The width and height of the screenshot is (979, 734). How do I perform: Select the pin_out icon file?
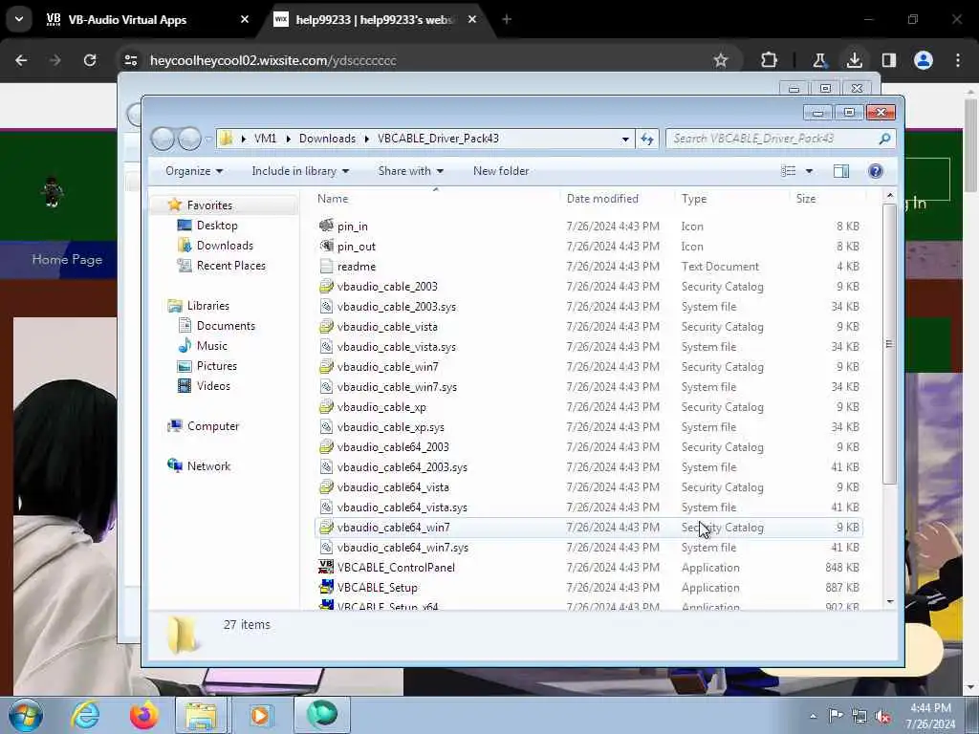click(x=589, y=246)
